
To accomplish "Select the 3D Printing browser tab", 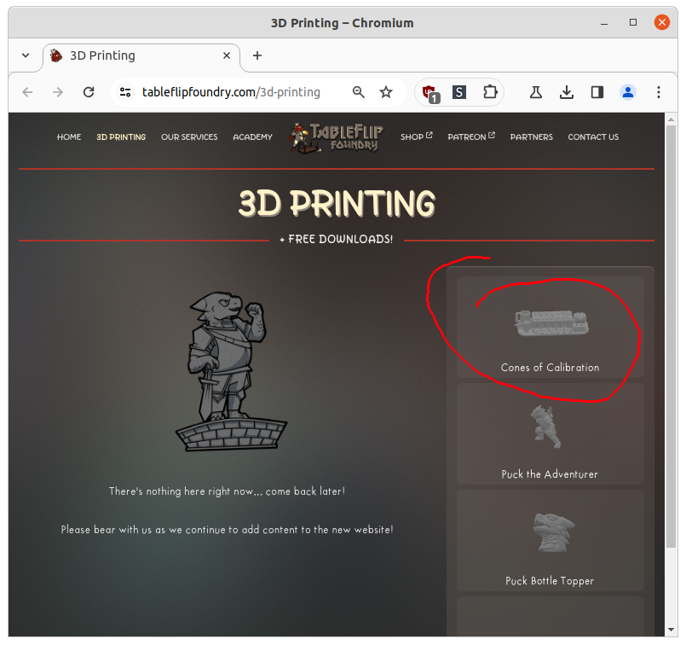I will pyautogui.click(x=141, y=56).
